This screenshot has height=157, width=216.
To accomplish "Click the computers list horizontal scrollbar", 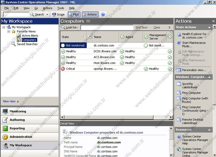I will coord(109,117).
